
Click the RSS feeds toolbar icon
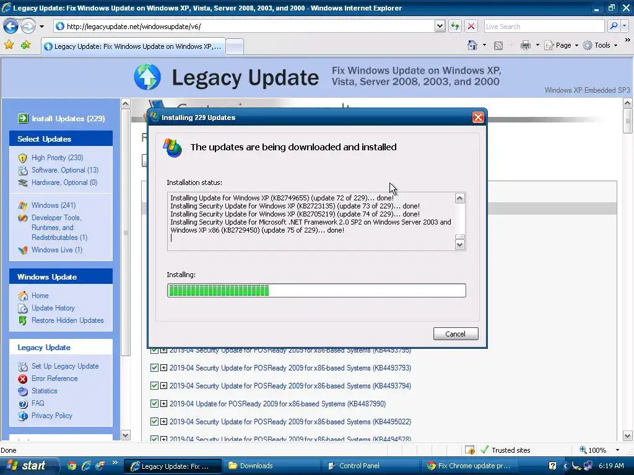pyautogui.click(x=498, y=46)
